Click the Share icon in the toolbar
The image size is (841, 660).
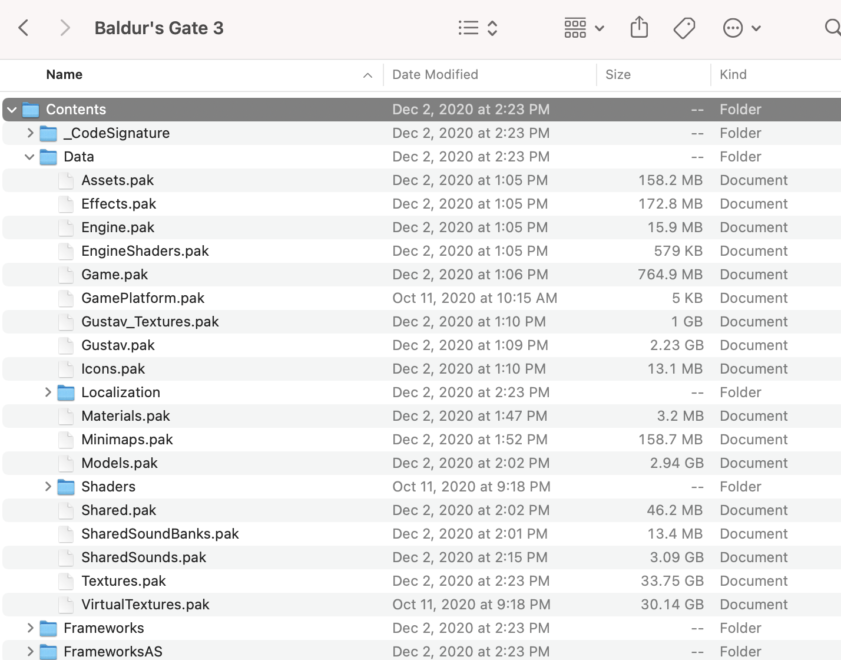[x=639, y=27]
